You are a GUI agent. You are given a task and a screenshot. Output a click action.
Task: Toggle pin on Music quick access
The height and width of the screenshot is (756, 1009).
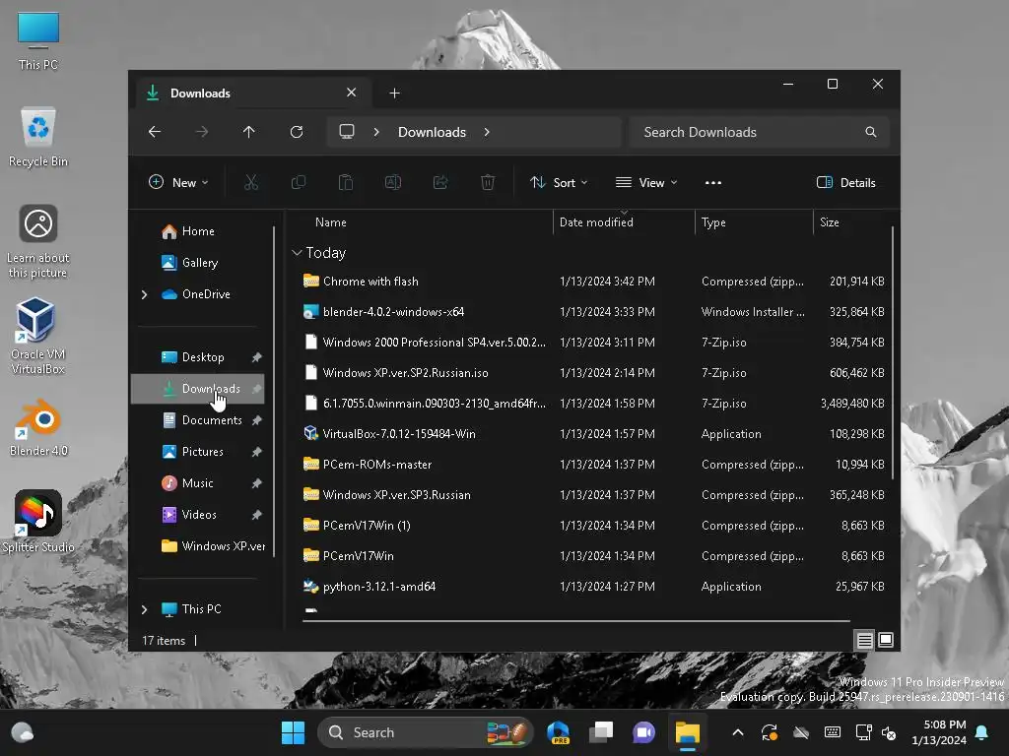coord(256,483)
